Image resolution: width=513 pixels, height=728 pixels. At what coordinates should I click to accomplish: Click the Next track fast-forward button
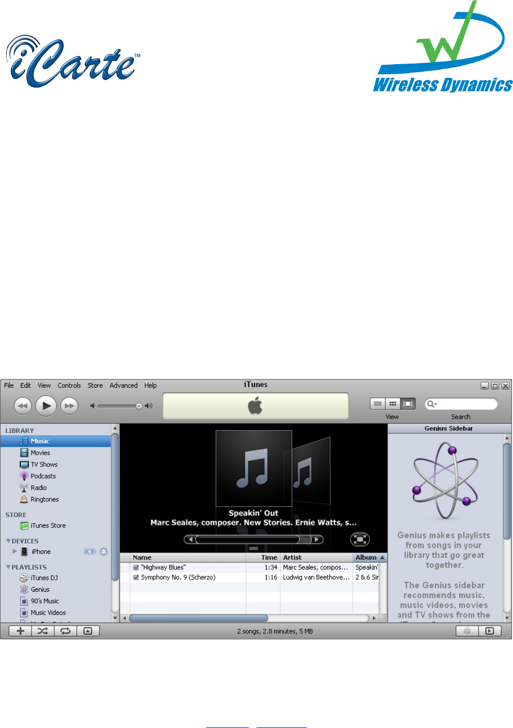pos(70,405)
